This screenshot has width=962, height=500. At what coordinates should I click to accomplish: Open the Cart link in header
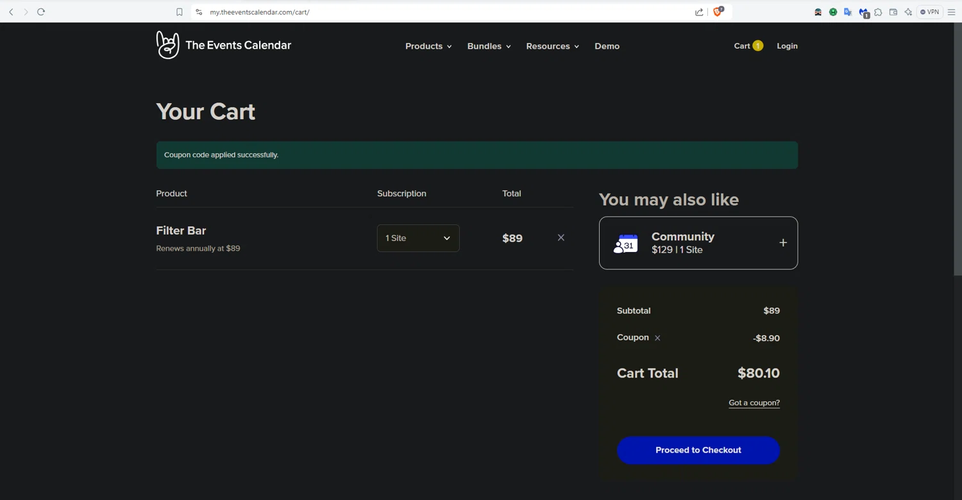(x=748, y=46)
